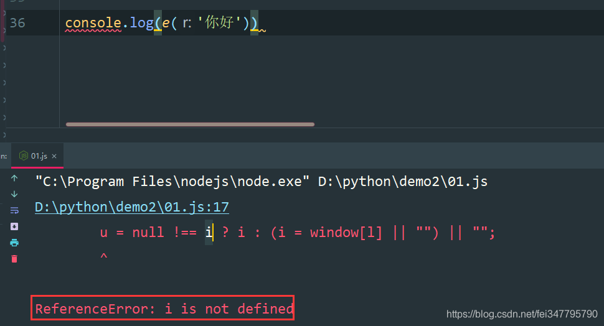
Task: Click the scroll to end icon
Action: point(14,226)
